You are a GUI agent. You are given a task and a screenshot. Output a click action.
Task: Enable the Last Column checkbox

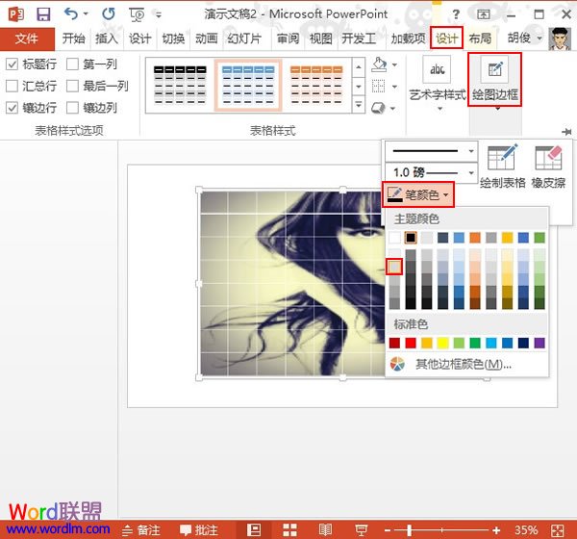click(72, 87)
